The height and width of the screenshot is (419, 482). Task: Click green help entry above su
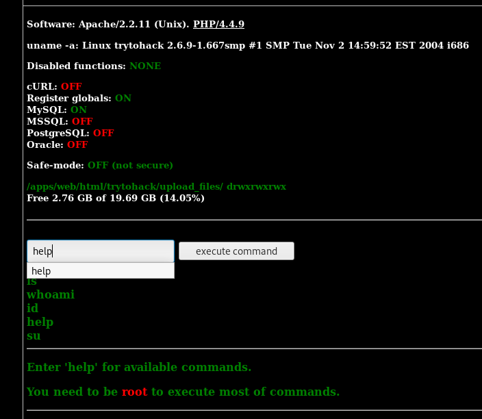40,322
